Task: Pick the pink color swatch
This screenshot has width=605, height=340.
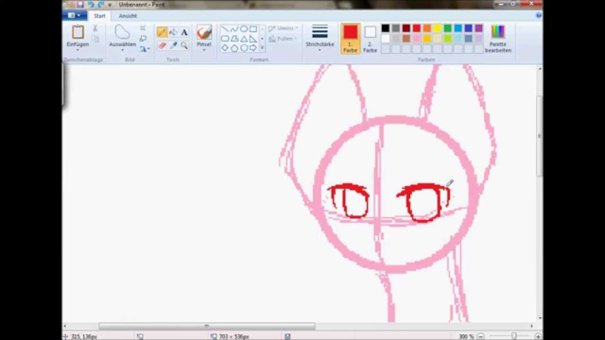Action: 416,39
